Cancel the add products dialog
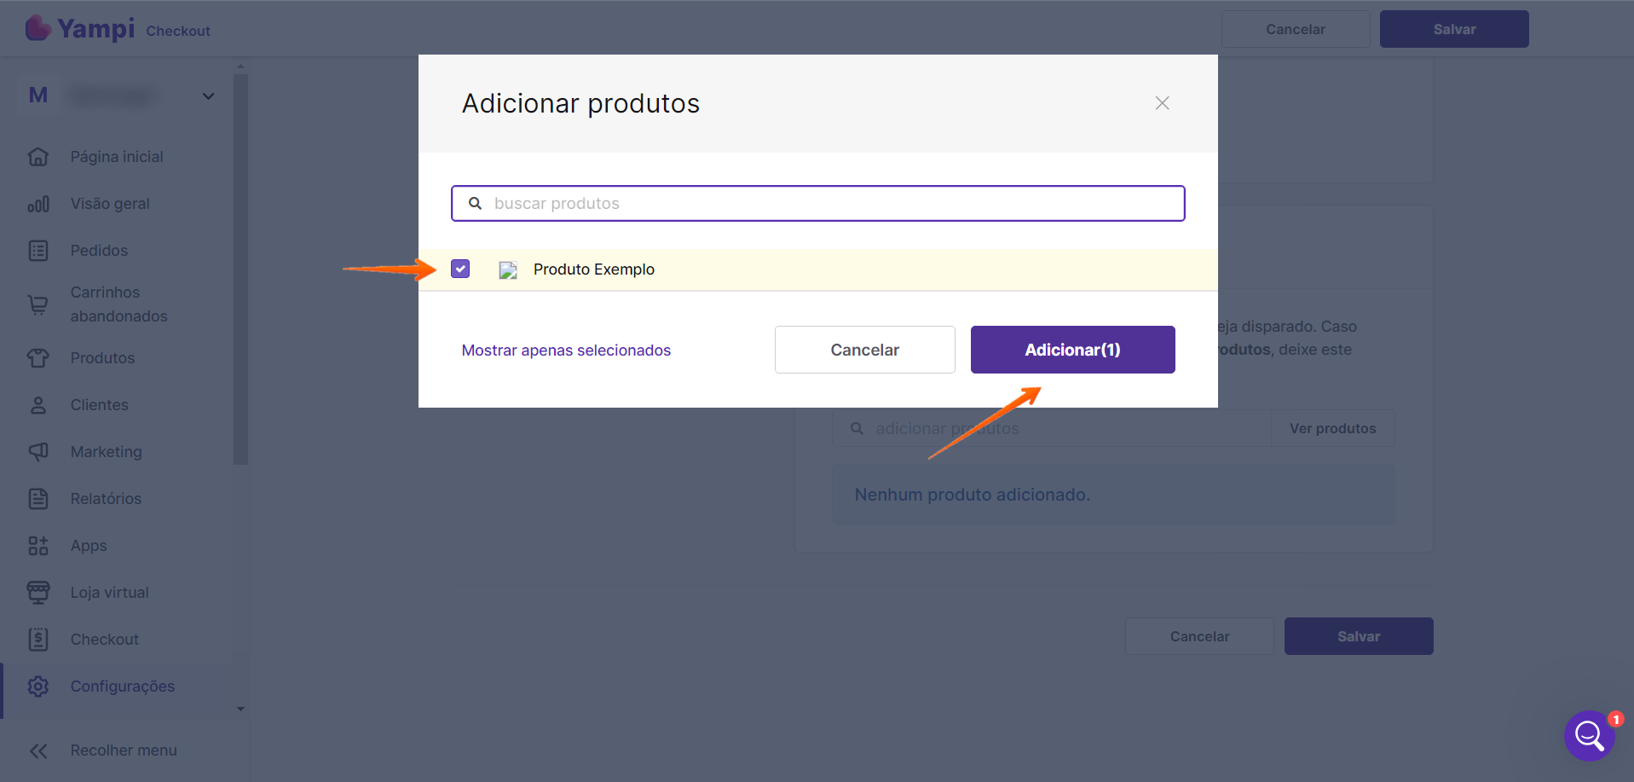The image size is (1634, 782). point(864,350)
